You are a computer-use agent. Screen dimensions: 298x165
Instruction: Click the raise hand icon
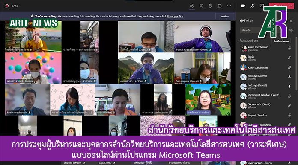(x=210, y=6)
